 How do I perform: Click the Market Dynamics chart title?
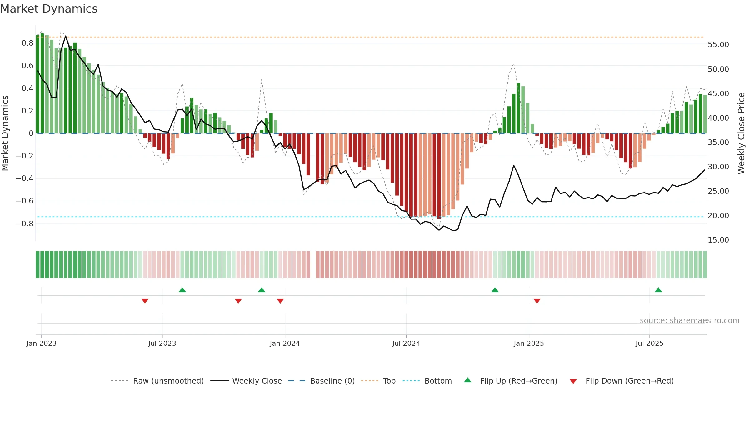[49, 9]
